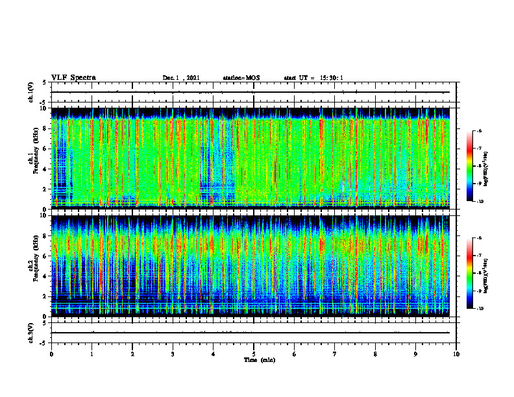Click time axis tick label "3"
The height and width of the screenshot is (397, 514).
[173, 354]
